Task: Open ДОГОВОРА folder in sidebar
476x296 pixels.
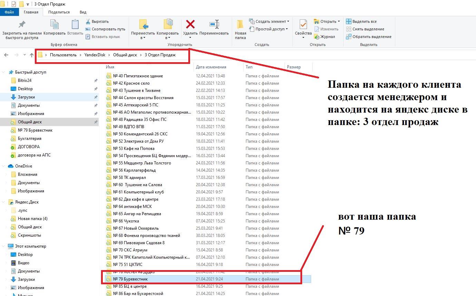Action: click(29, 147)
